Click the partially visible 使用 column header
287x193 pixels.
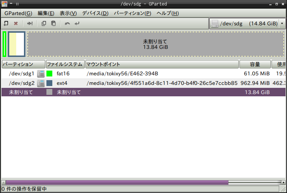[279, 64]
